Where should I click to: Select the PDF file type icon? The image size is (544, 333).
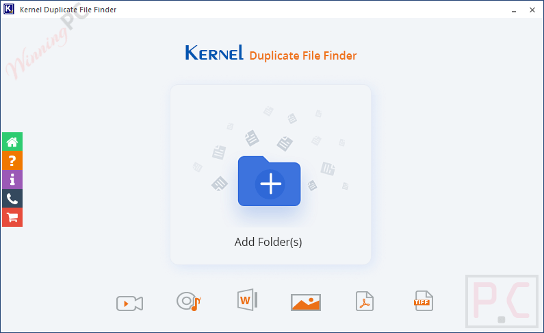click(x=365, y=301)
